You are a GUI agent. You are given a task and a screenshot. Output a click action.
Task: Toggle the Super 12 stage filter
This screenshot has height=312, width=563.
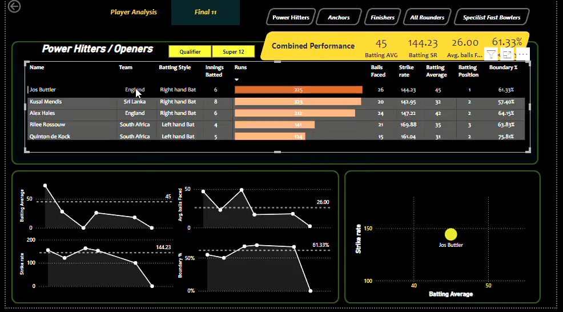tap(234, 51)
